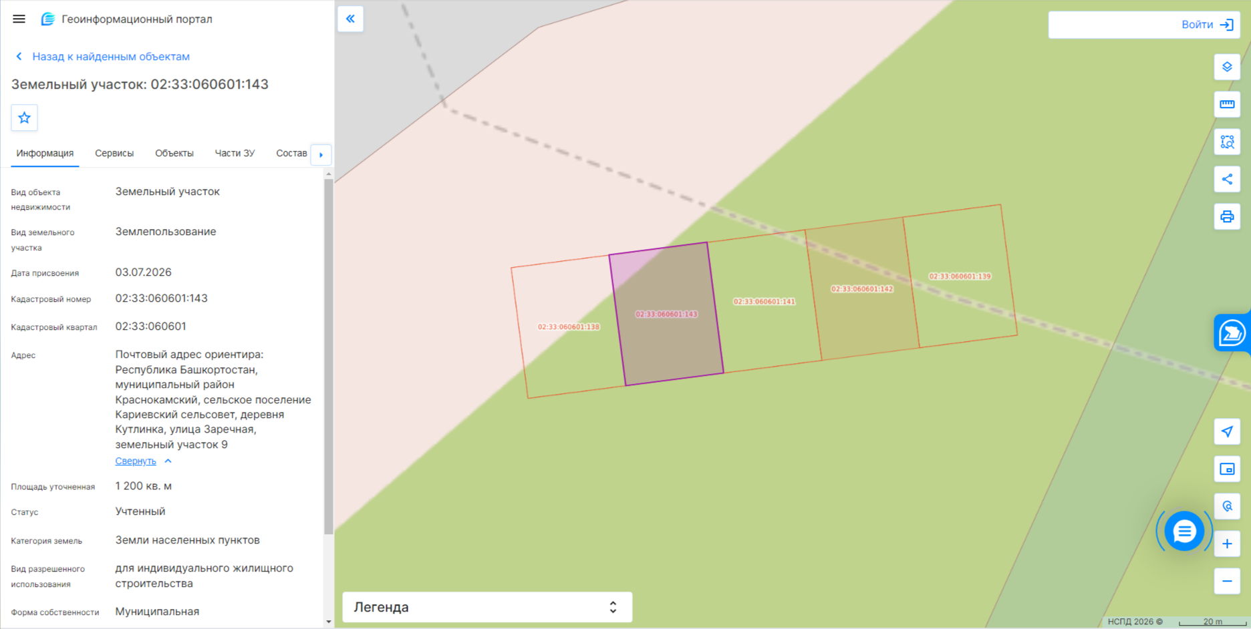Click the Земли населенных пунктов value
The width and height of the screenshot is (1251, 629).
click(x=188, y=540)
